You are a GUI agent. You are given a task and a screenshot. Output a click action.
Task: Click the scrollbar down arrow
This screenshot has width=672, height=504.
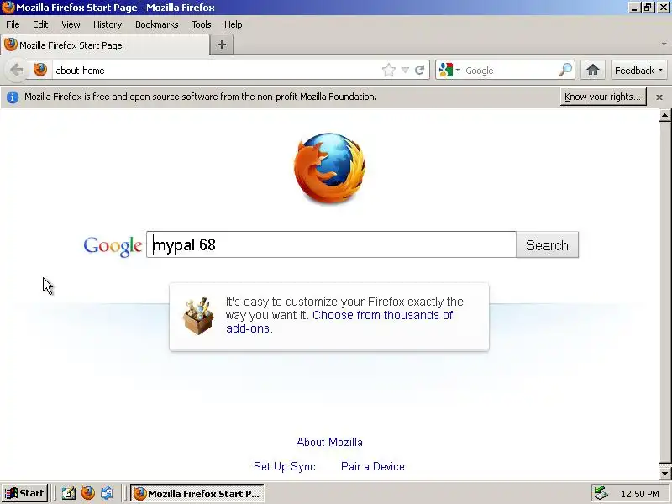664,474
